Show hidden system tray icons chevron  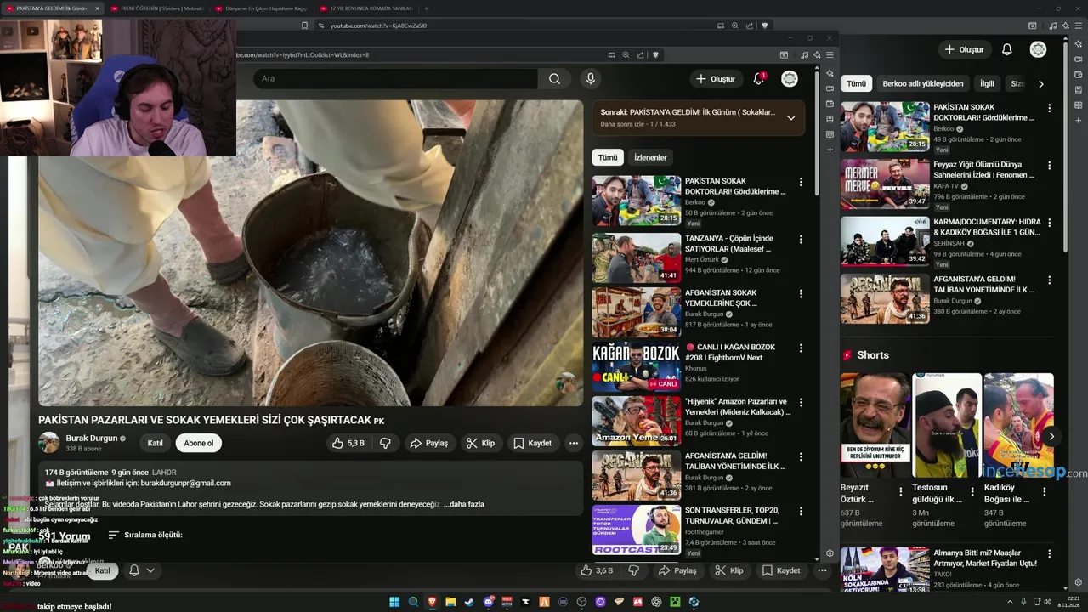point(1011,602)
